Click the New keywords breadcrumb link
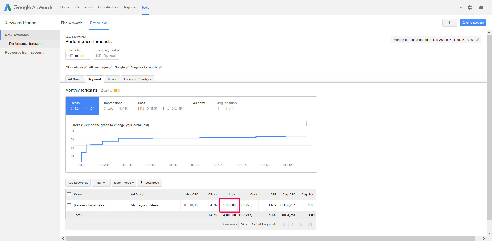The width and height of the screenshot is (492, 241). pos(75,37)
